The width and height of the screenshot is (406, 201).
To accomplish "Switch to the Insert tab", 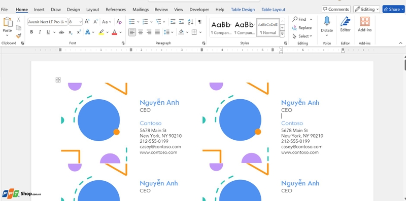I will (x=39, y=10).
